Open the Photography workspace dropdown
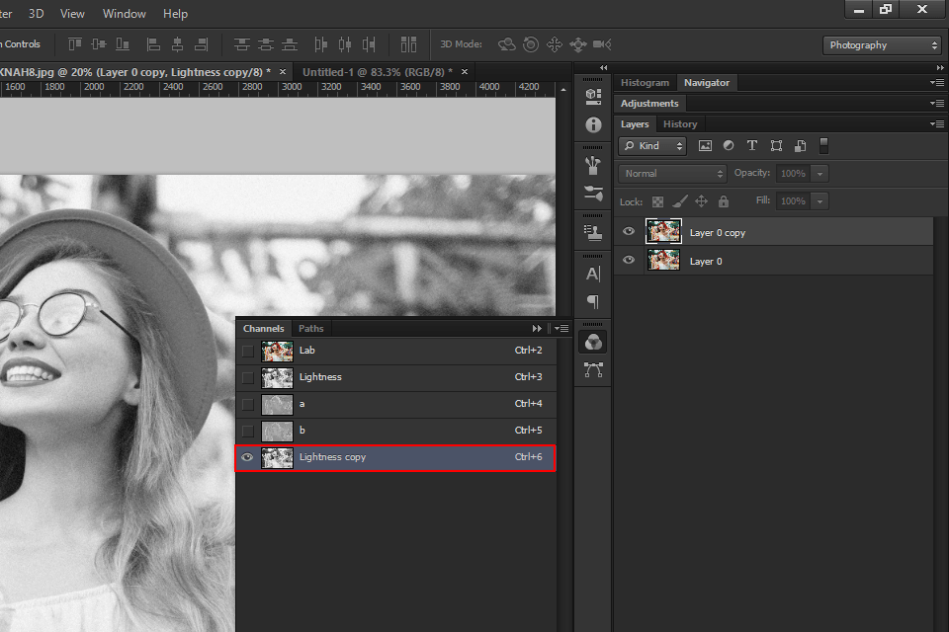 click(x=882, y=45)
